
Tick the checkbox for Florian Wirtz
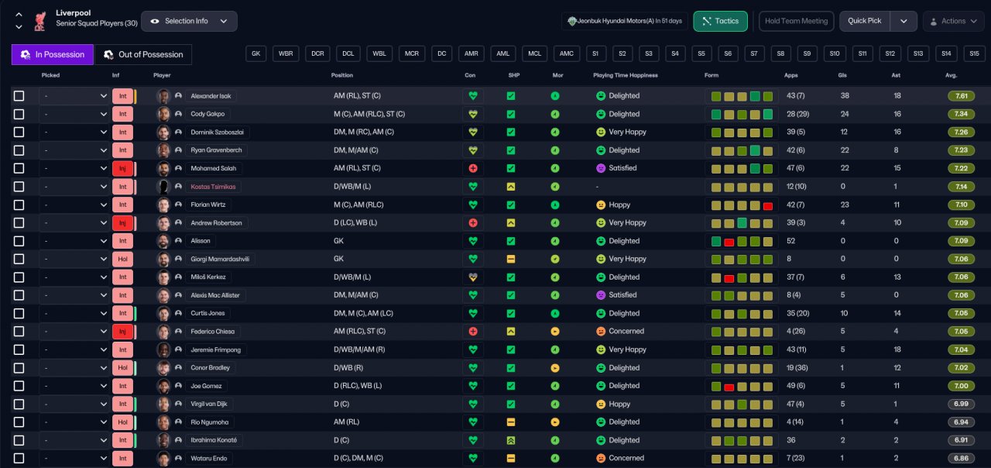tap(19, 205)
